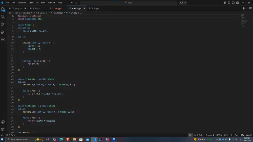Click the command center search box
The width and height of the screenshot is (253, 142).
129,3
